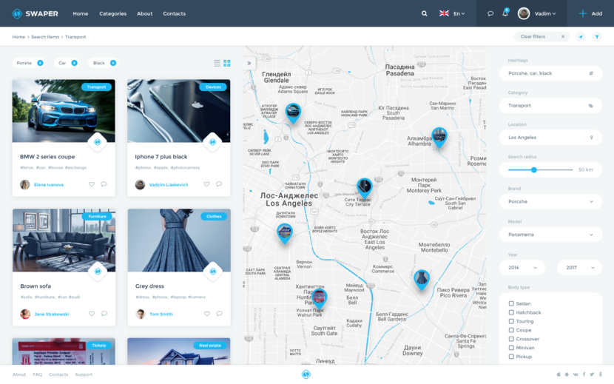Click the Location field showing Los Angeles
Image resolution: width=614 pixels, height=384 pixels.
point(550,138)
